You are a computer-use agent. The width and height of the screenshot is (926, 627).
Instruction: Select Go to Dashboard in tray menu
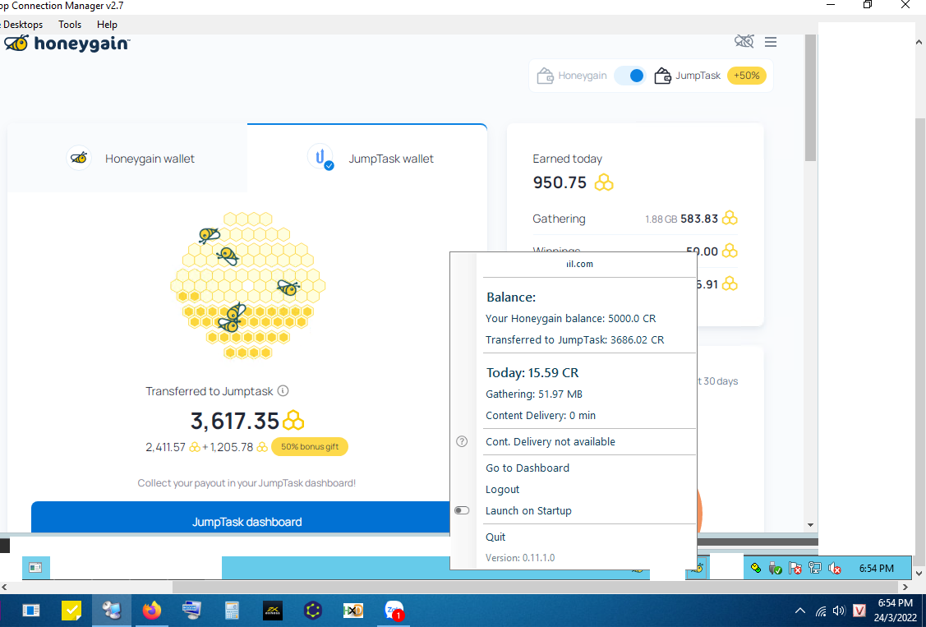click(x=527, y=468)
